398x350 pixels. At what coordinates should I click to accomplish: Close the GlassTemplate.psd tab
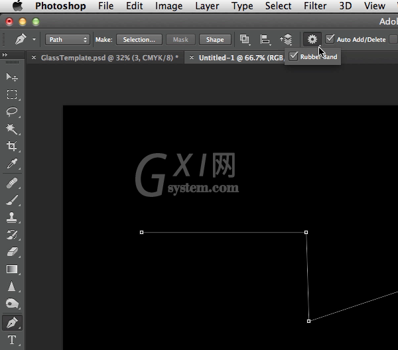click(x=34, y=58)
